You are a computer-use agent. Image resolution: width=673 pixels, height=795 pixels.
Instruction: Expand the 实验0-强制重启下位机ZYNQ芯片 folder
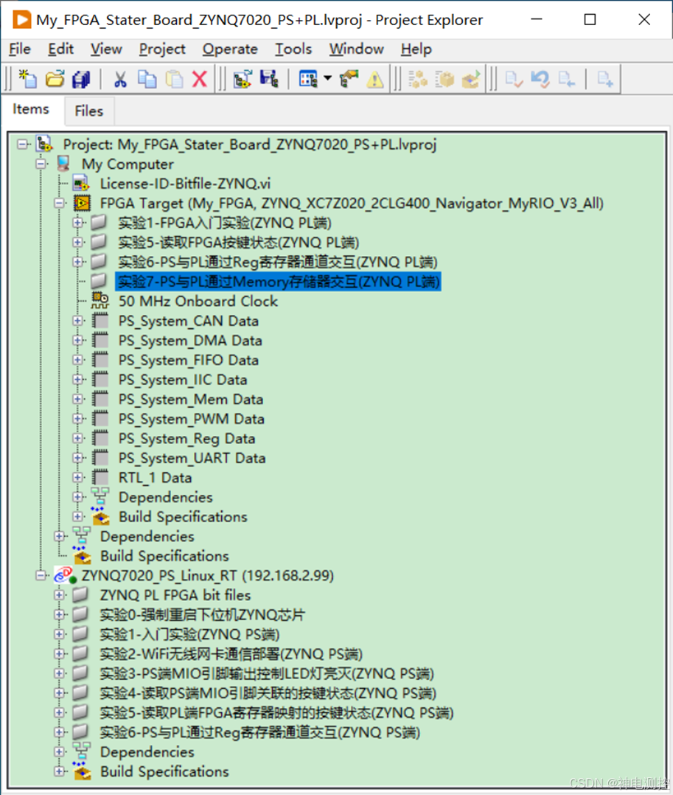pos(60,614)
